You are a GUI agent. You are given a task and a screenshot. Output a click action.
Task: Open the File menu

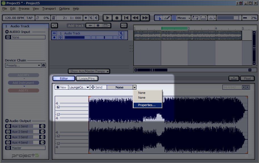tap(5, 9)
